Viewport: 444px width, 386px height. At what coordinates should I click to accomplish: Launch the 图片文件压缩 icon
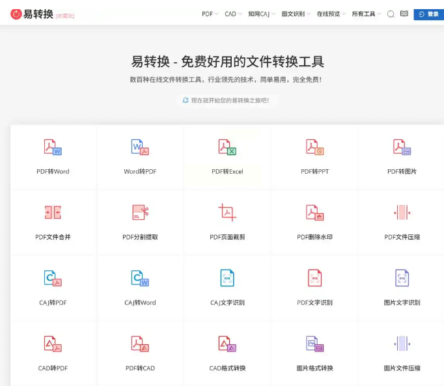(x=402, y=344)
